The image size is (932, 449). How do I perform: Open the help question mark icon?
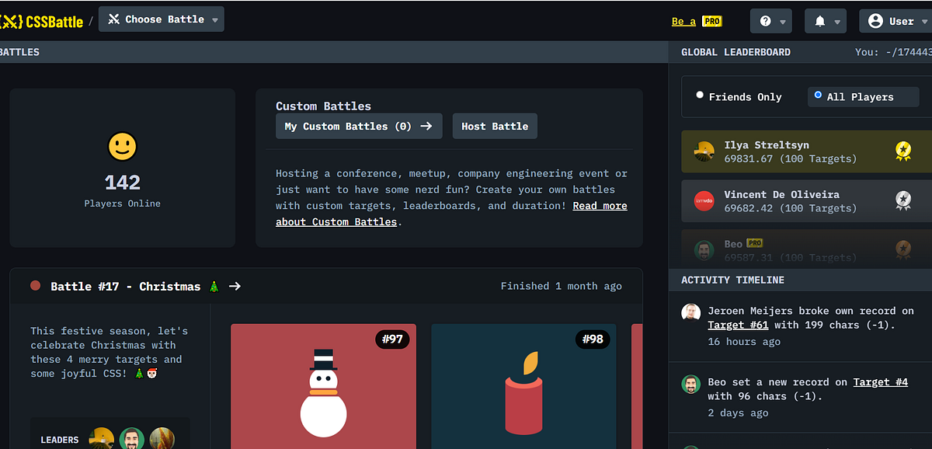click(x=763, y=21)
